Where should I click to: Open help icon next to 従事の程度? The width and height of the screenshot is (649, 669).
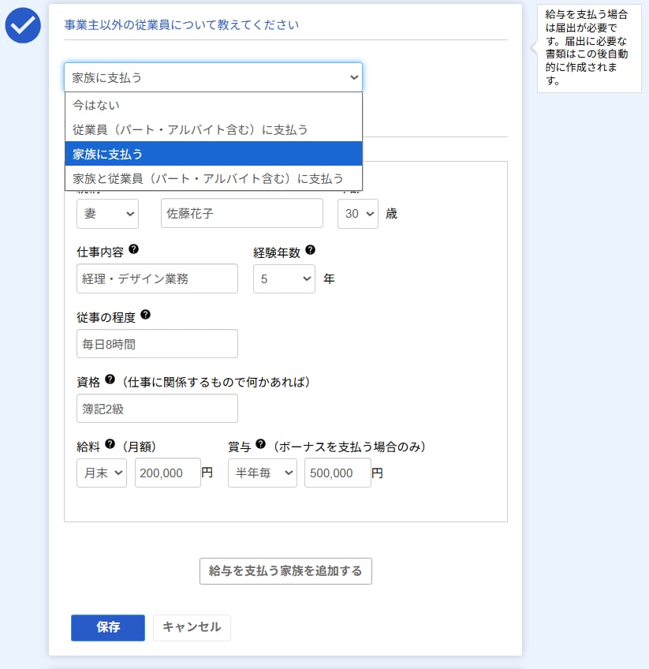pos(145,315)
